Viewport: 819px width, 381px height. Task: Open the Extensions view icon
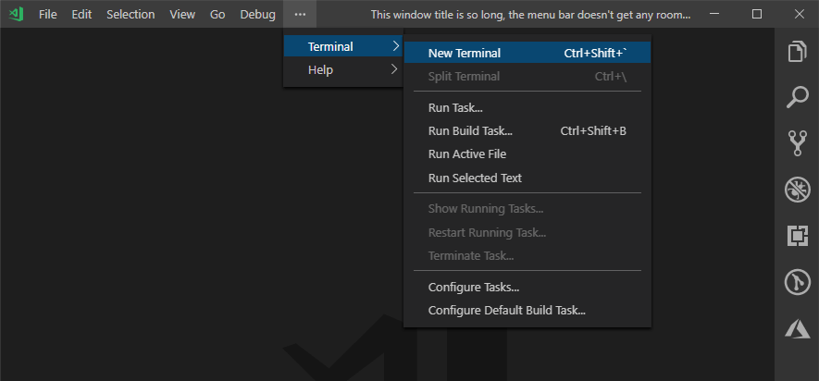click(x=797, y=236)
